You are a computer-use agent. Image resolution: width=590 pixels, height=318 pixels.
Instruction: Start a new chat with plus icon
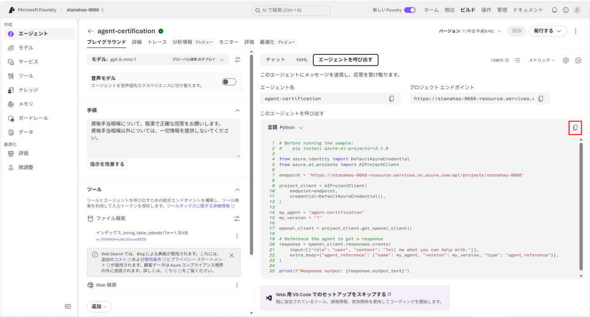[578, 60]
